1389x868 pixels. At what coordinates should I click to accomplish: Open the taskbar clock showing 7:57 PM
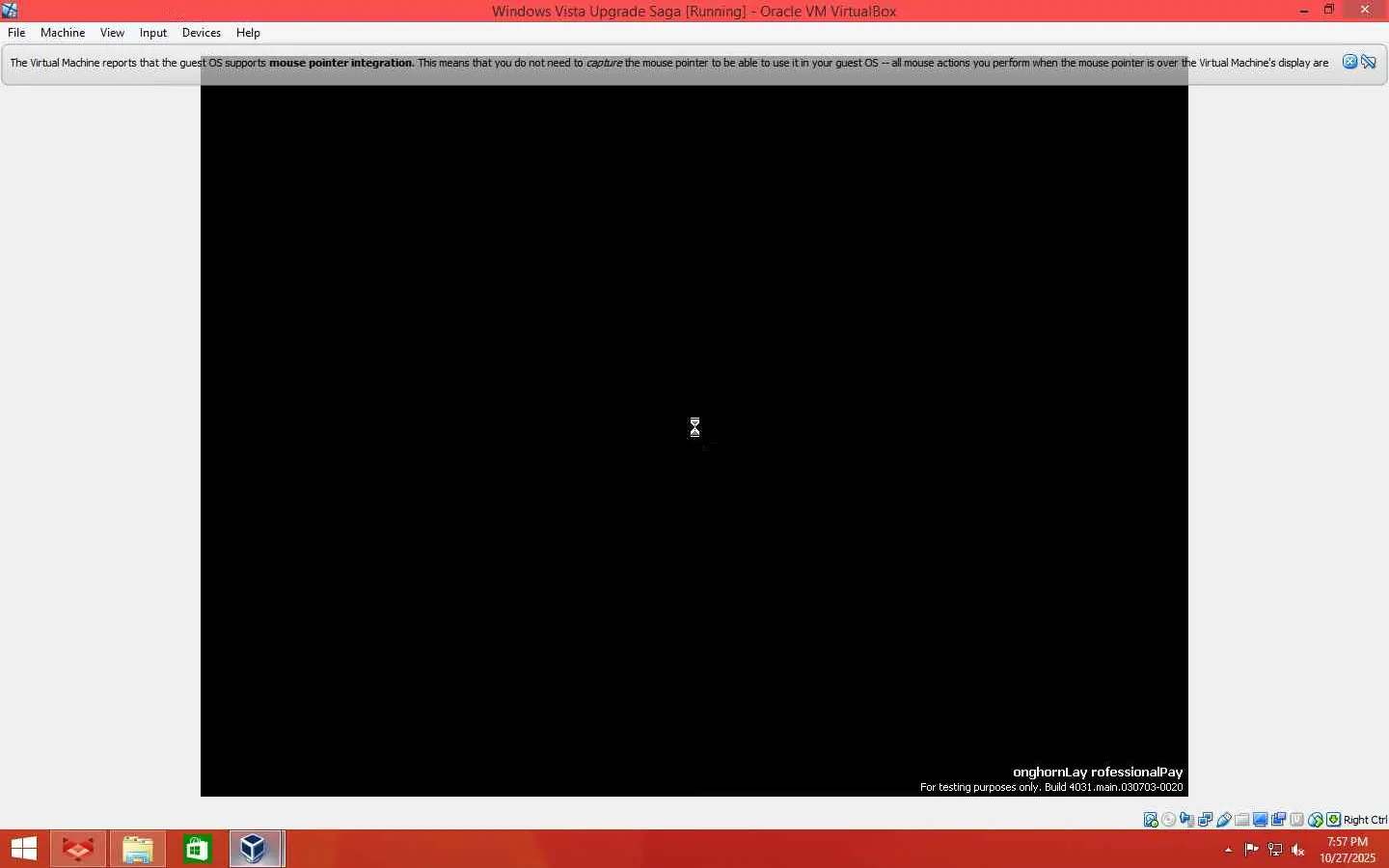point(1348,850)
